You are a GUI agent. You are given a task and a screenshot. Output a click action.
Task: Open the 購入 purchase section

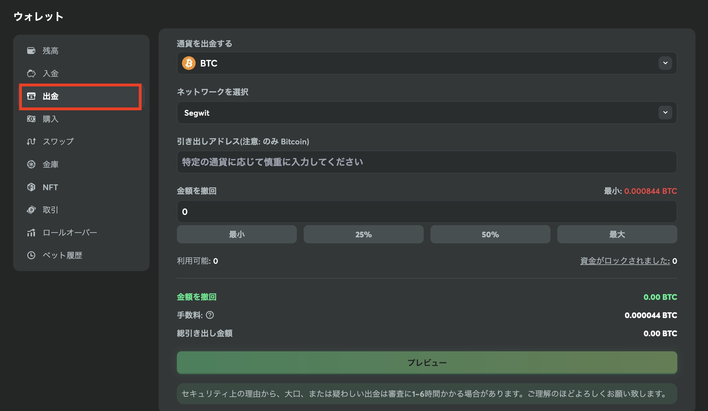pos(81,119)
